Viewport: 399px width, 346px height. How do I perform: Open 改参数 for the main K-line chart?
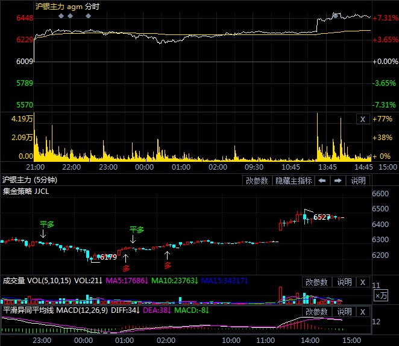(x=258, y=181)
